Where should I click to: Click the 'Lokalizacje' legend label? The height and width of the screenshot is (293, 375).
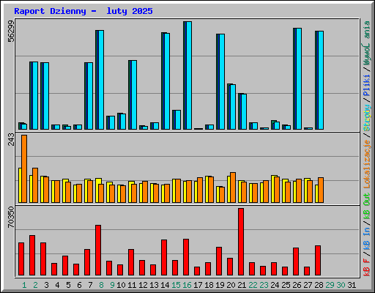point(367,164)
